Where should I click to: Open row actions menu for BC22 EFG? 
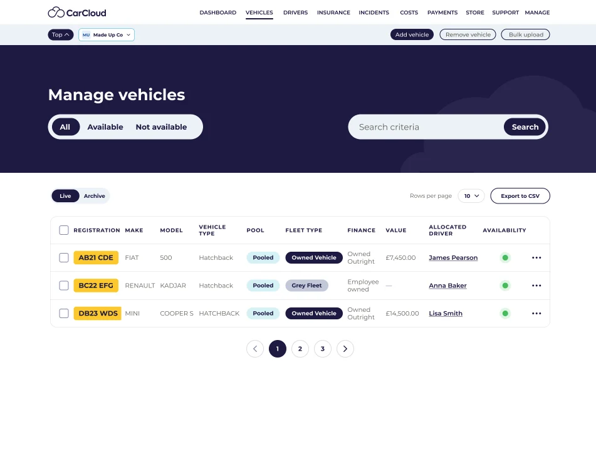pos(536,286)
